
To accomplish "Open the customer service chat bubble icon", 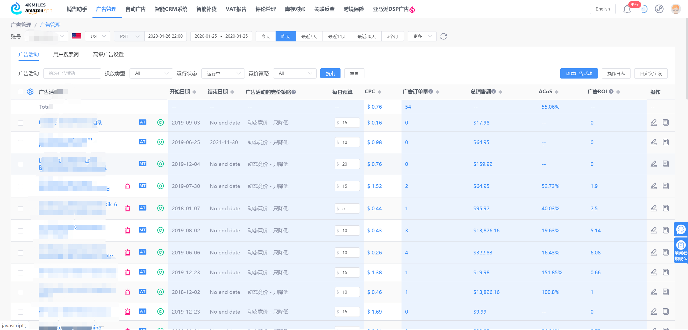I will pyautogui.click(x=681, y=229).
